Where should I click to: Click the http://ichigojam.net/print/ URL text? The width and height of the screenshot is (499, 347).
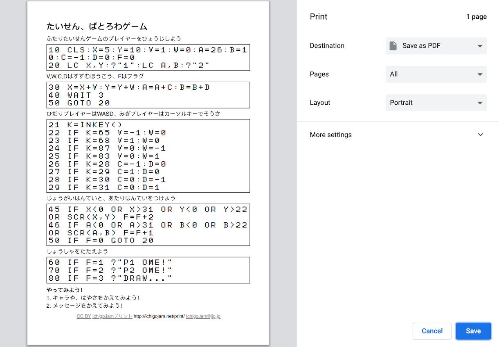(x=159, y=316)
